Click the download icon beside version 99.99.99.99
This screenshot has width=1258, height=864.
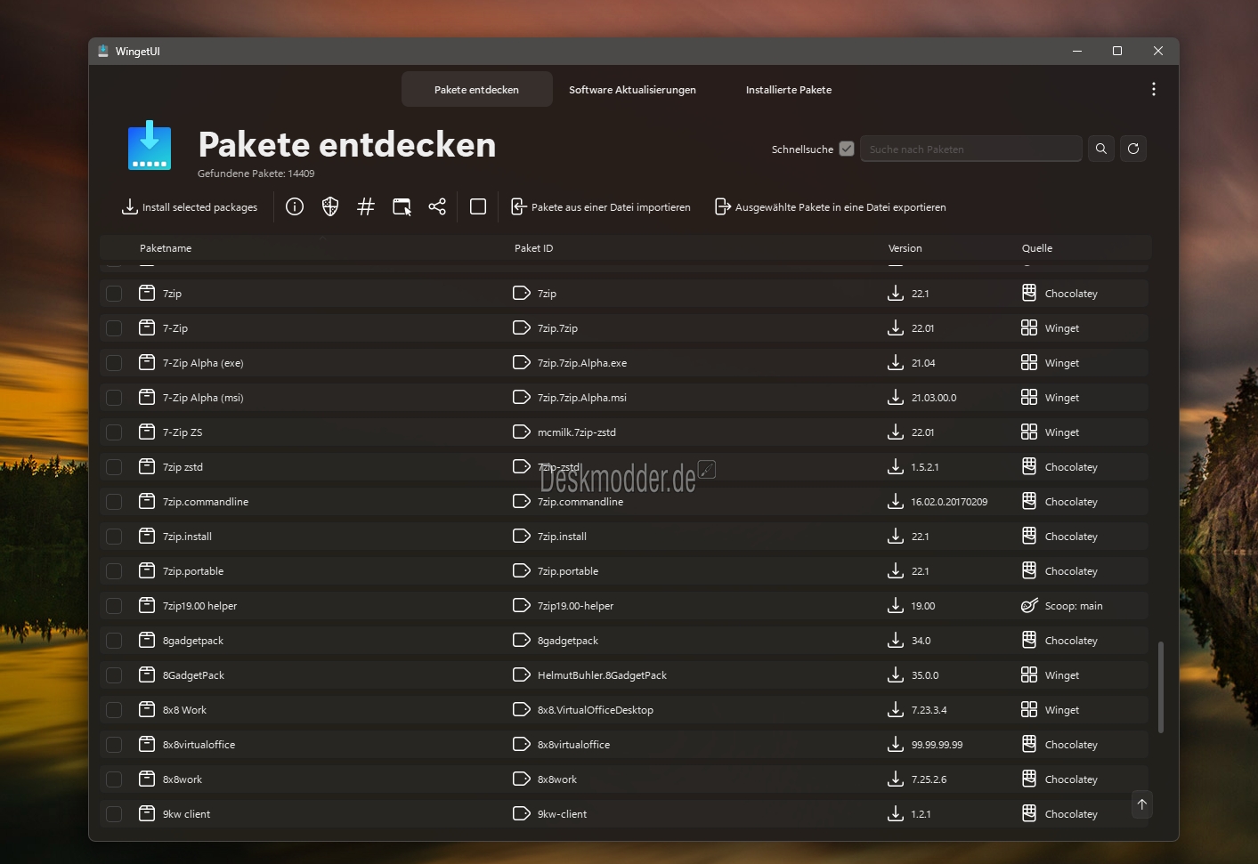(x=896, y=744)
